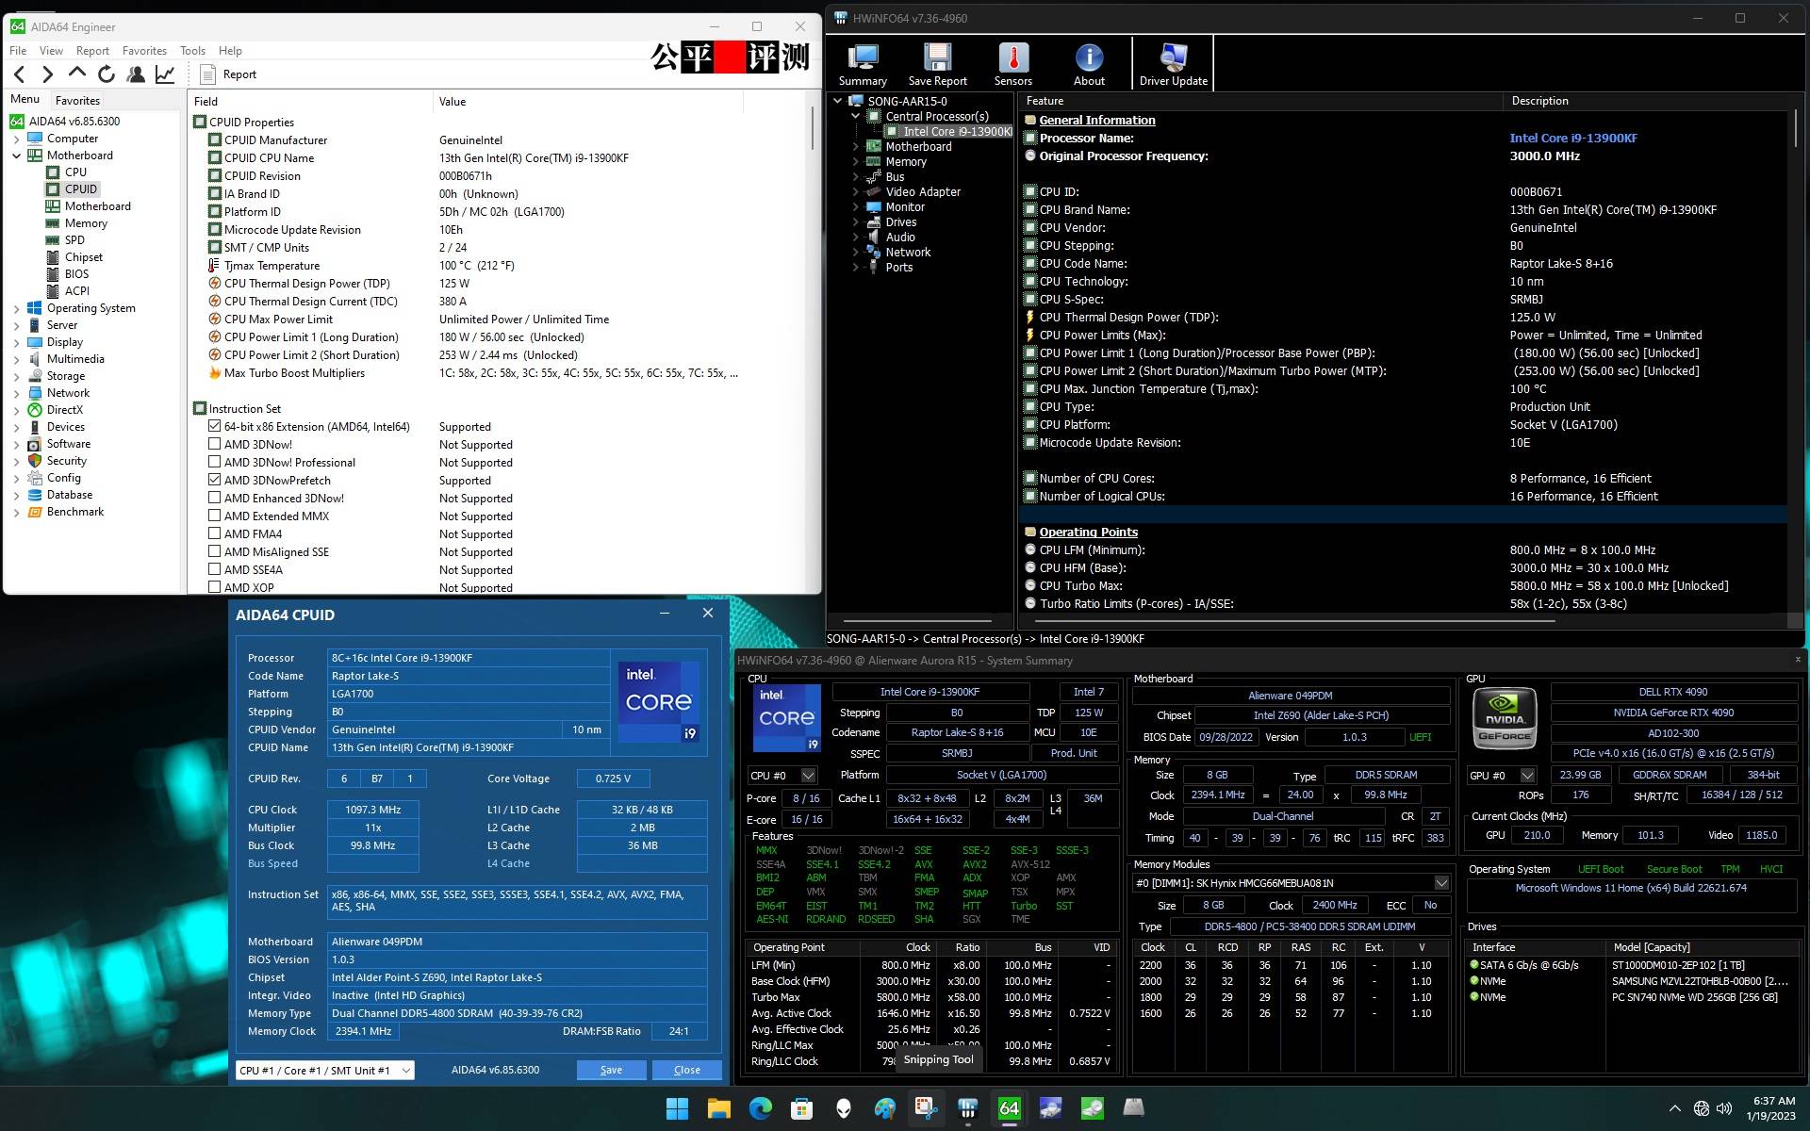The width and height of the screenshot is (1810, 1131).
Task: Open the Tools menu in AIDA64
Action: pyautogui.click(x=192, y=50)
